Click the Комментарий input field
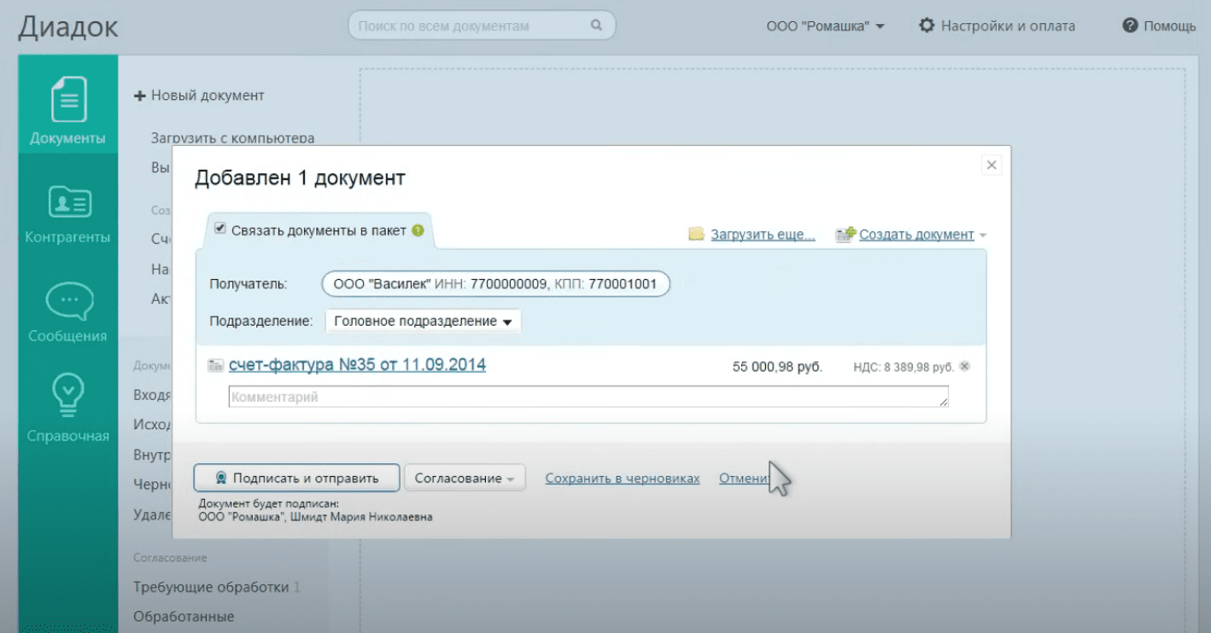Image resolution: width=1211 pixels, height=633 pixels. pos(588,397)
